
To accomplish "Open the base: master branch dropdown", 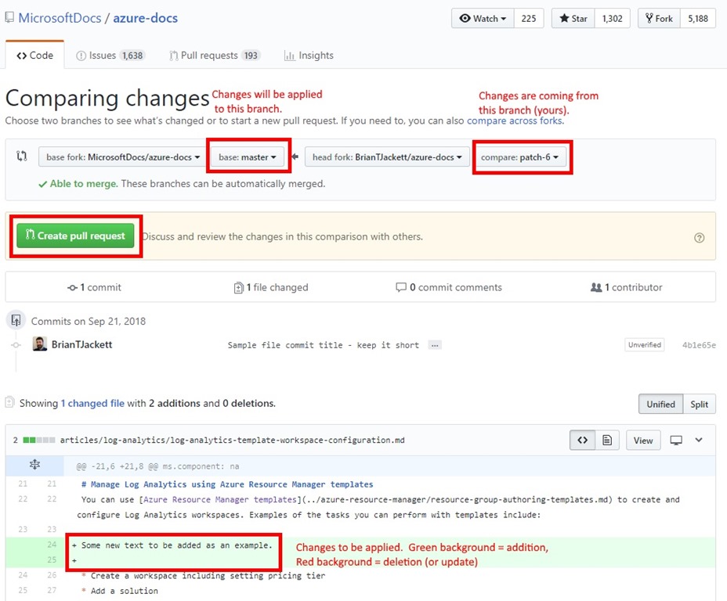I will pos(248,157).
